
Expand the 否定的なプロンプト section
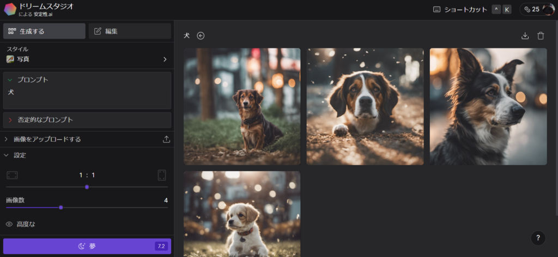(10, 120)
